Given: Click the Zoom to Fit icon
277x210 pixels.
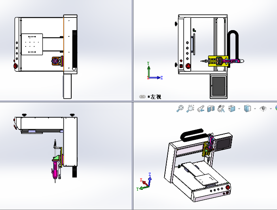Looking at the screenshot, I should click(180, 109).
